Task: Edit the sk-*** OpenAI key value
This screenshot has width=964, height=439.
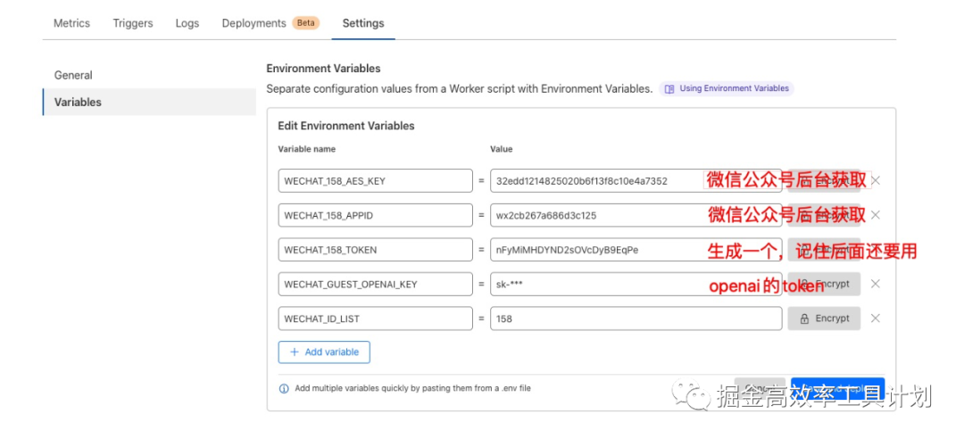Action: click(594, 284)
